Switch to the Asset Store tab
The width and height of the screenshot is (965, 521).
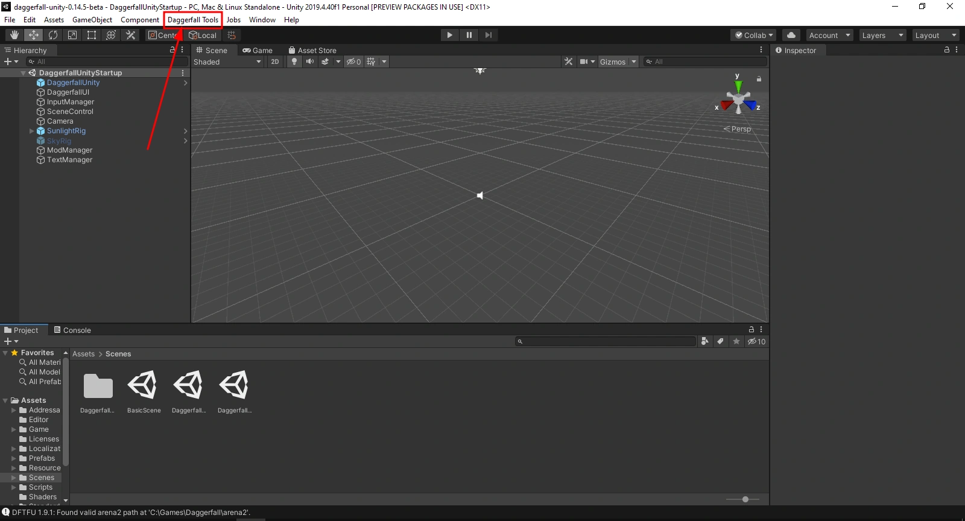pyautogui.click(x=312, y=50)
